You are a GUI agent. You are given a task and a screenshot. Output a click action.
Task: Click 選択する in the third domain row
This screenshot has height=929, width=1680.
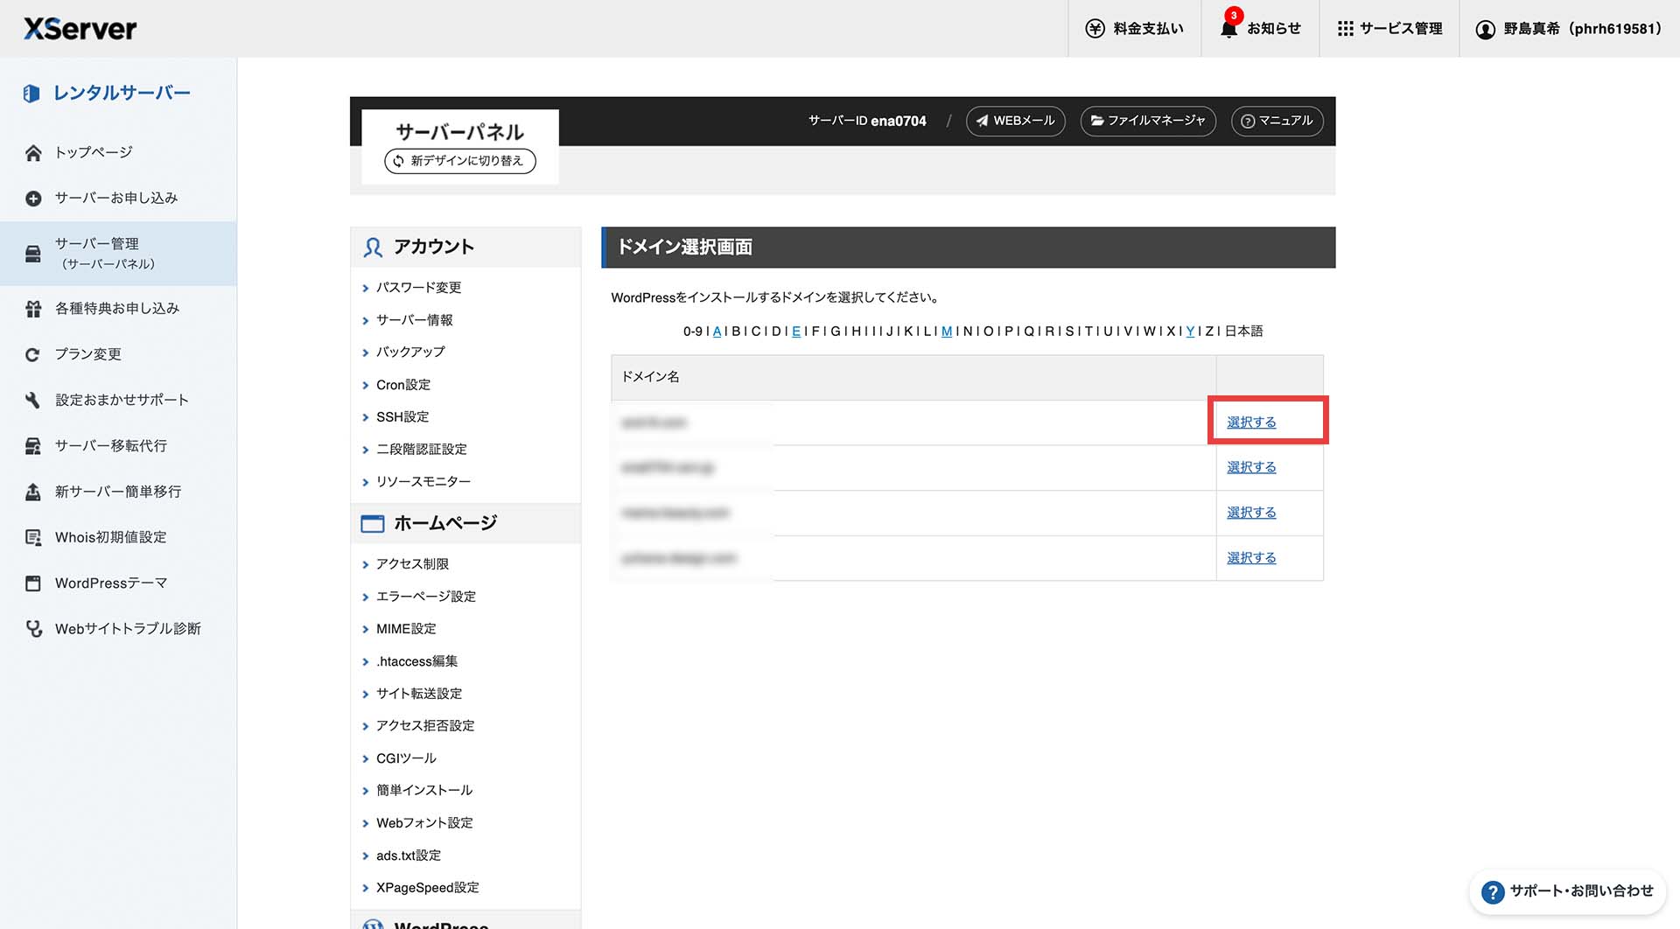[x=1251, y=513]
